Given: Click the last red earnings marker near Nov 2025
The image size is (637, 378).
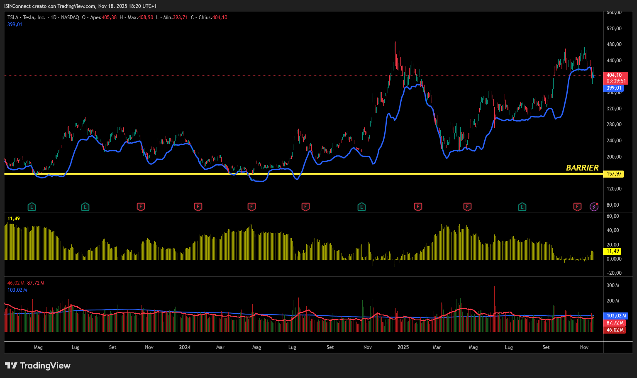Looking at the screenshot, I should (577, 207).
